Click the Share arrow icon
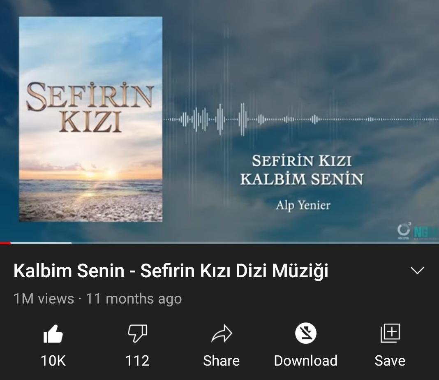Viewport: 439px width, 380px height. point(222,333)
